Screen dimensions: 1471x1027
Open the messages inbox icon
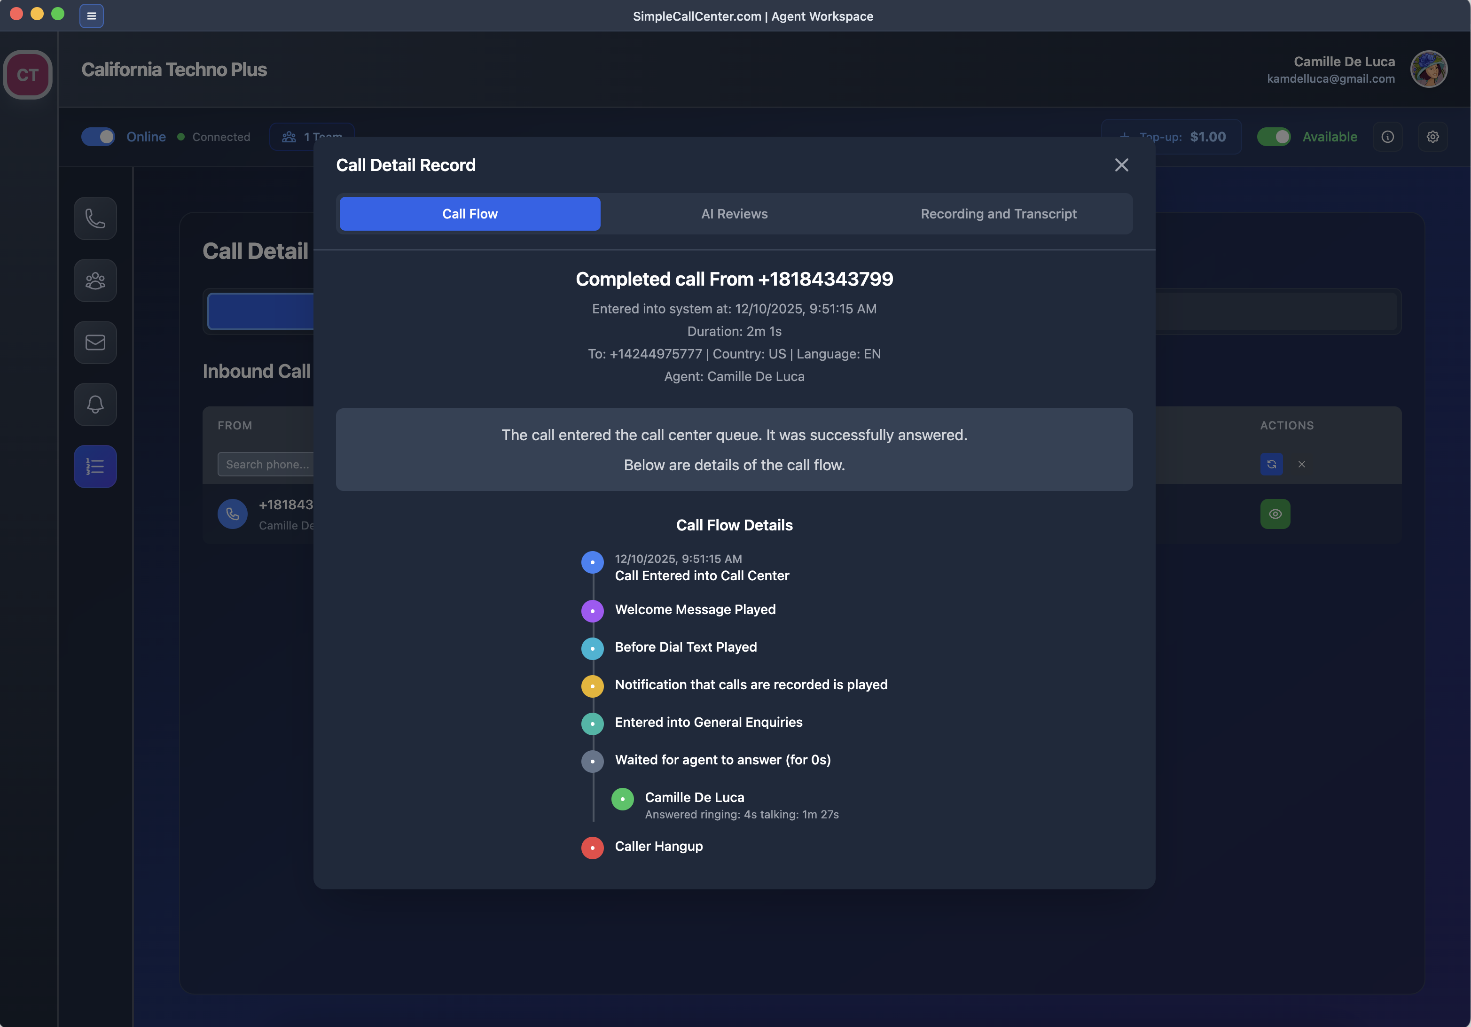click(95, 342)
